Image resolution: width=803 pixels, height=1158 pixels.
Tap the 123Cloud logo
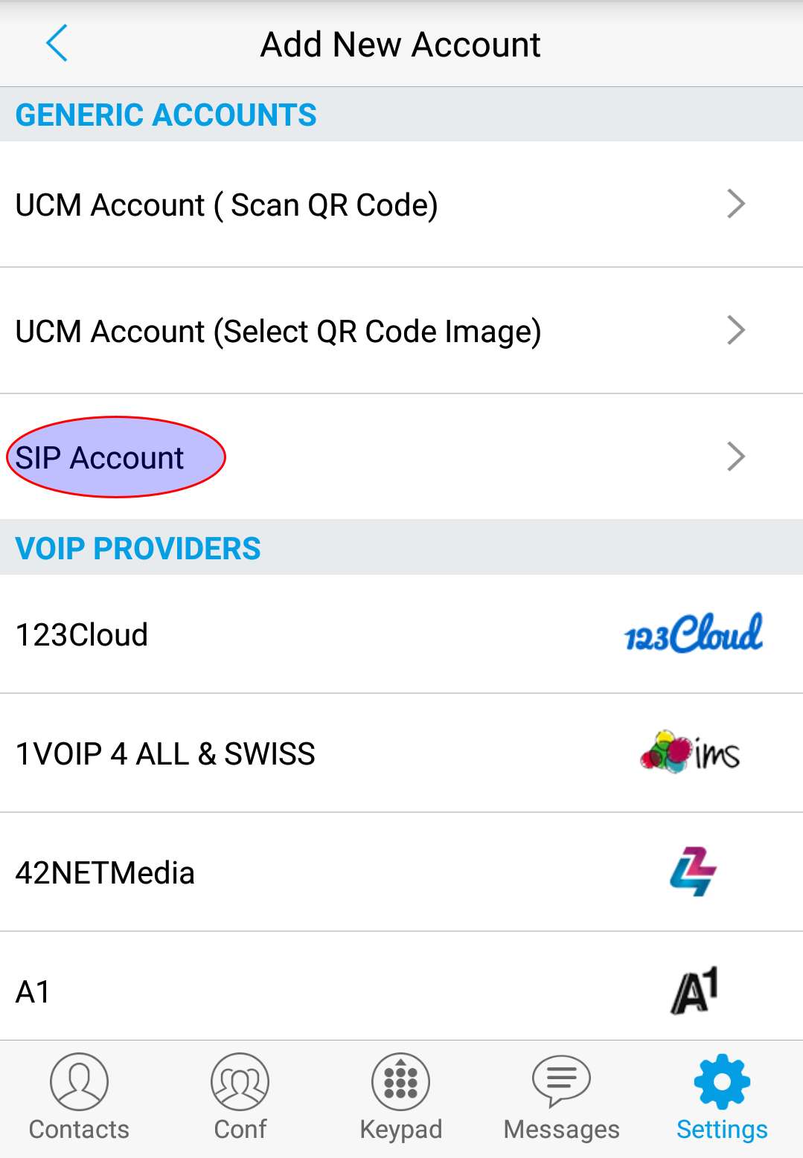point(694,634)
